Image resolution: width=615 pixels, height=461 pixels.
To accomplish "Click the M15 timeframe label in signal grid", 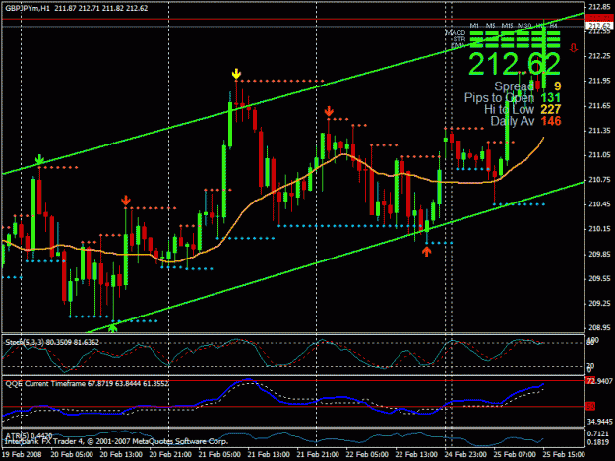I will pyautogui.click(x=507, y=26).
